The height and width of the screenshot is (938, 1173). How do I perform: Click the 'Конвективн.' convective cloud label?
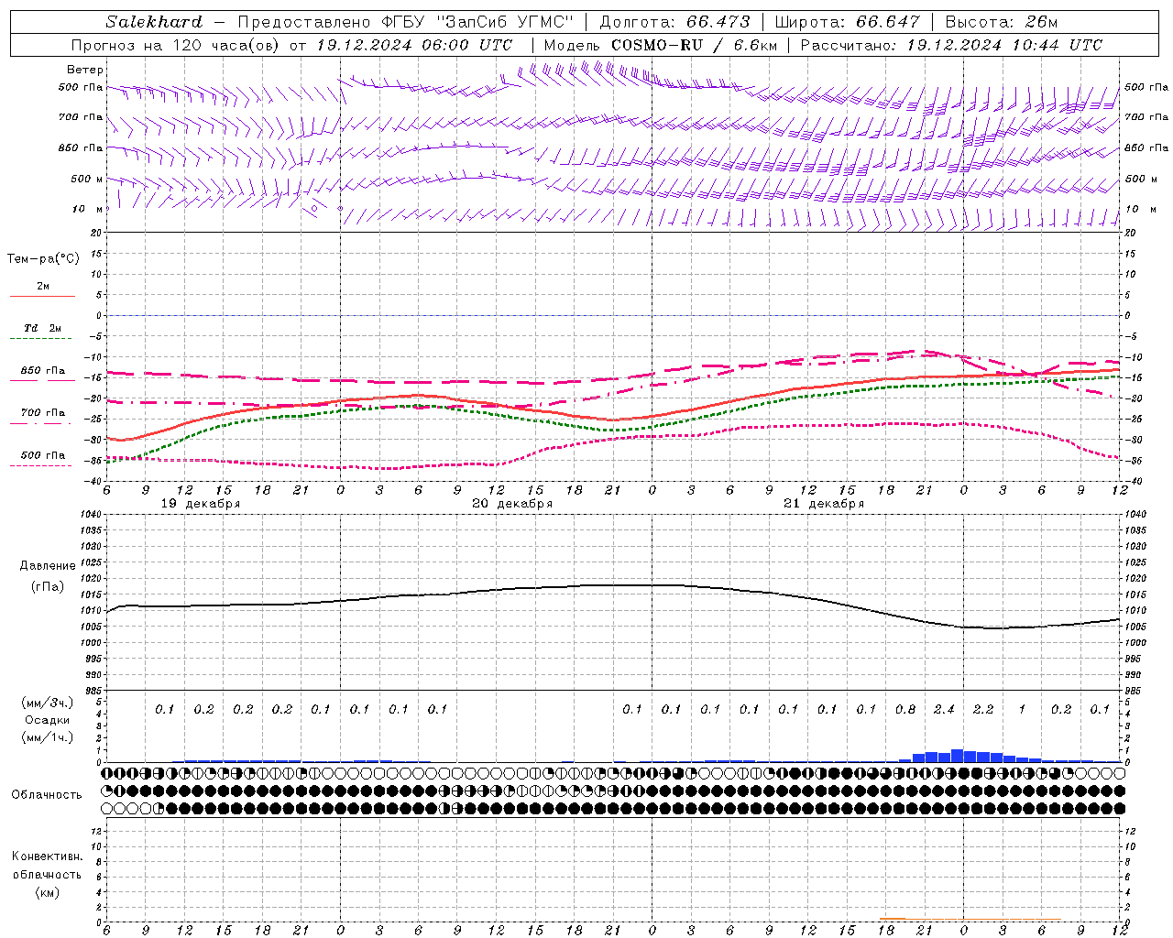coord(47,856)
